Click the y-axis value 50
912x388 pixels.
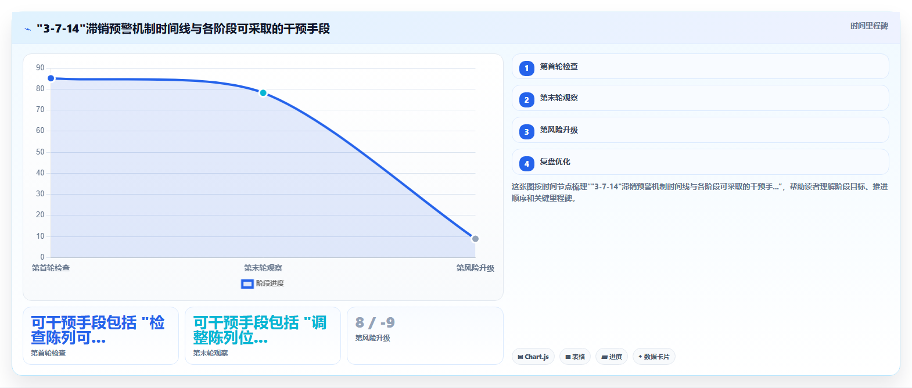40,152
